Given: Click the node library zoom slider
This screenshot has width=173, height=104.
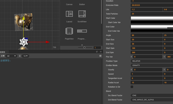Looking at the screenshot, I should pyautogui.click(x=84, y=47).
